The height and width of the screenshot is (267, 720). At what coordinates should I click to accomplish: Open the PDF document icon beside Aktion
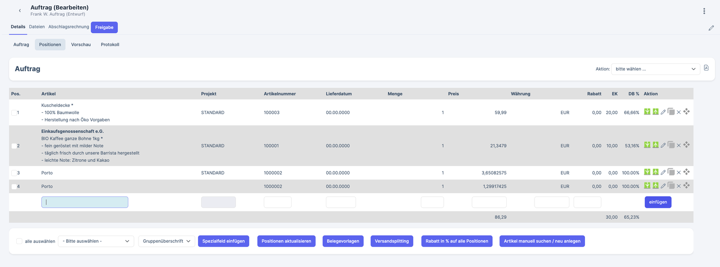pyautogui.click(x=706, y=68)
